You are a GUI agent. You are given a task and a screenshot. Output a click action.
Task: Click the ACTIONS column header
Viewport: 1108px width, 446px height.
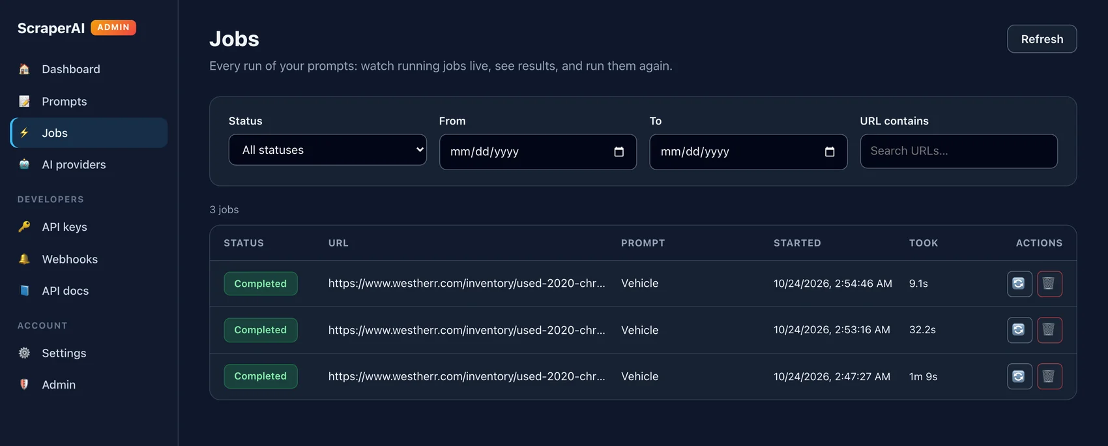click(x=1039, y=243)
